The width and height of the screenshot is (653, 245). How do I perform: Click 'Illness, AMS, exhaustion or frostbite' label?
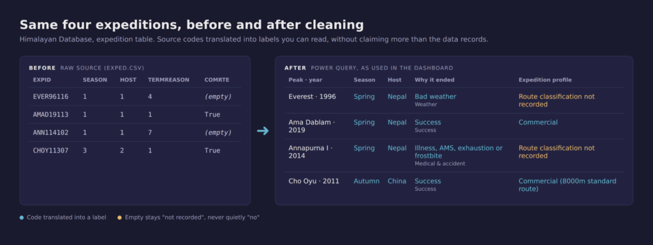pos(459,152)
